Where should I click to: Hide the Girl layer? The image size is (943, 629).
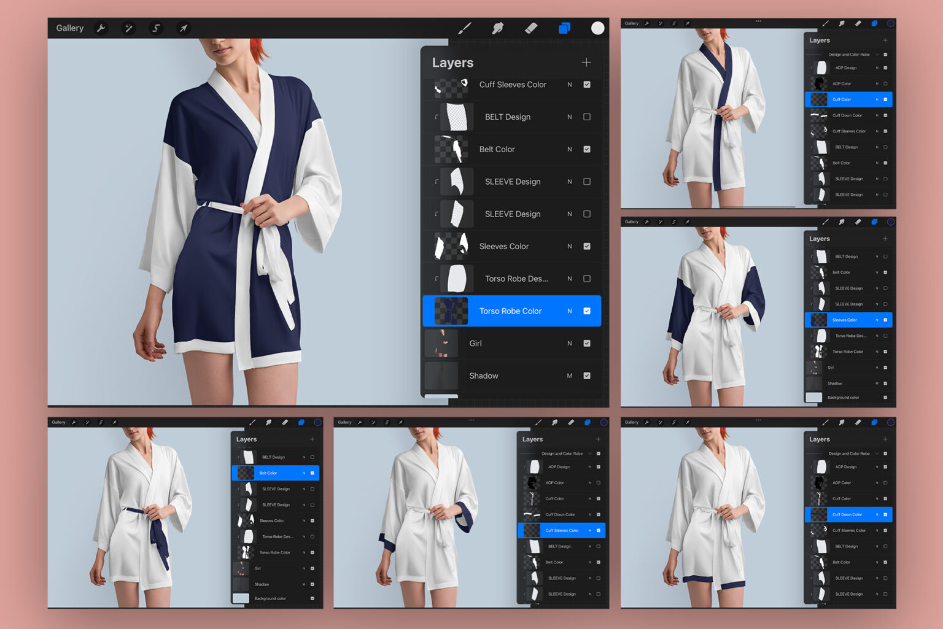[587, 343]
